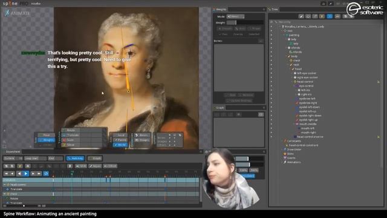
Task: Toggle Images compensation button
Action: pos(142,140)
